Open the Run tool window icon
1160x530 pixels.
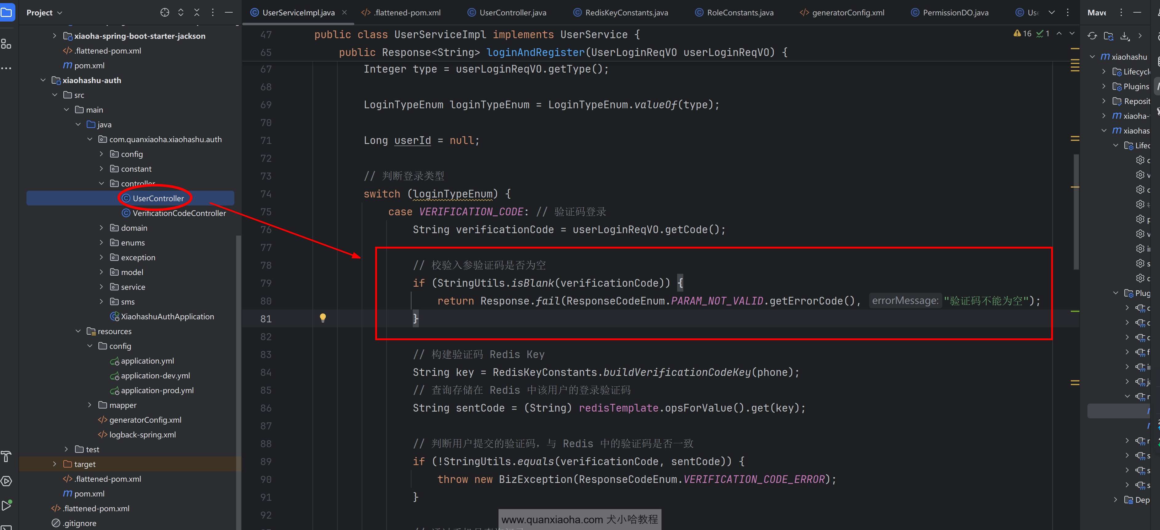(6, 505)
